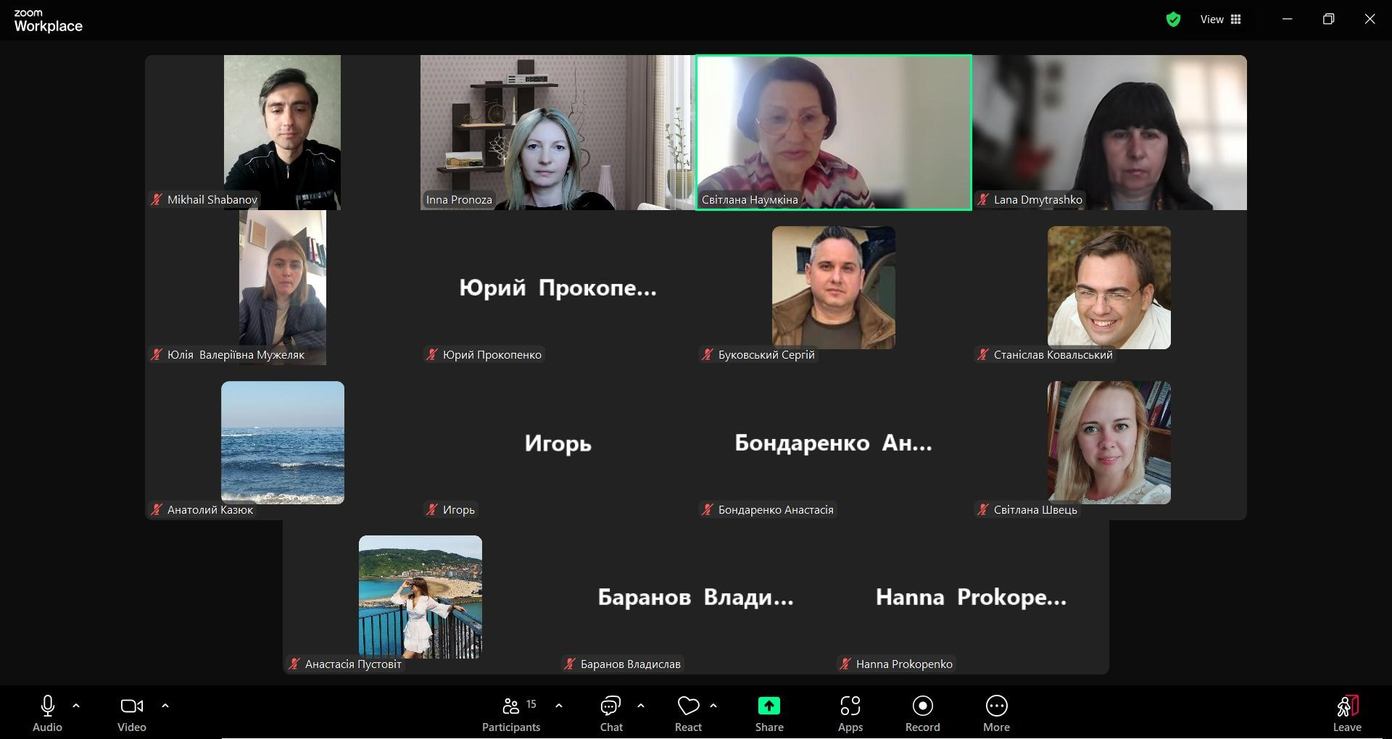Select Mikhail Shabanov video tile

pos(283,133)
